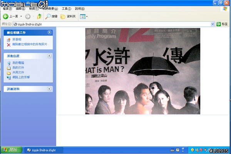Go back with the 上一頁 arrow

click(x=10, y=16)
